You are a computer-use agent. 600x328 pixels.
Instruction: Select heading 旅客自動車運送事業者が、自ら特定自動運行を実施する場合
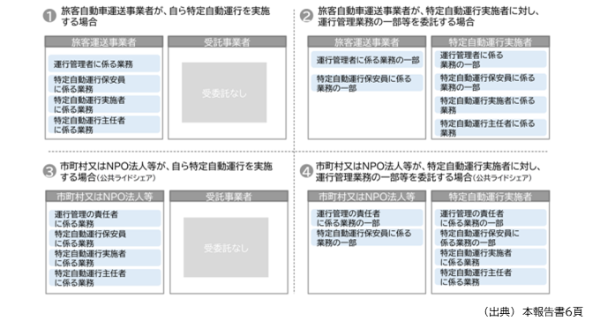(x=165, y=17)
